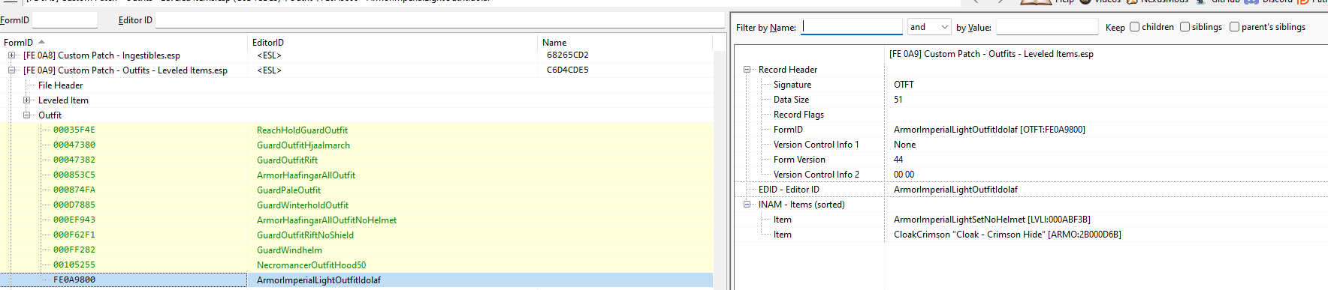
Task: Focus the filter by Value input field
Action: point(1047,27)
